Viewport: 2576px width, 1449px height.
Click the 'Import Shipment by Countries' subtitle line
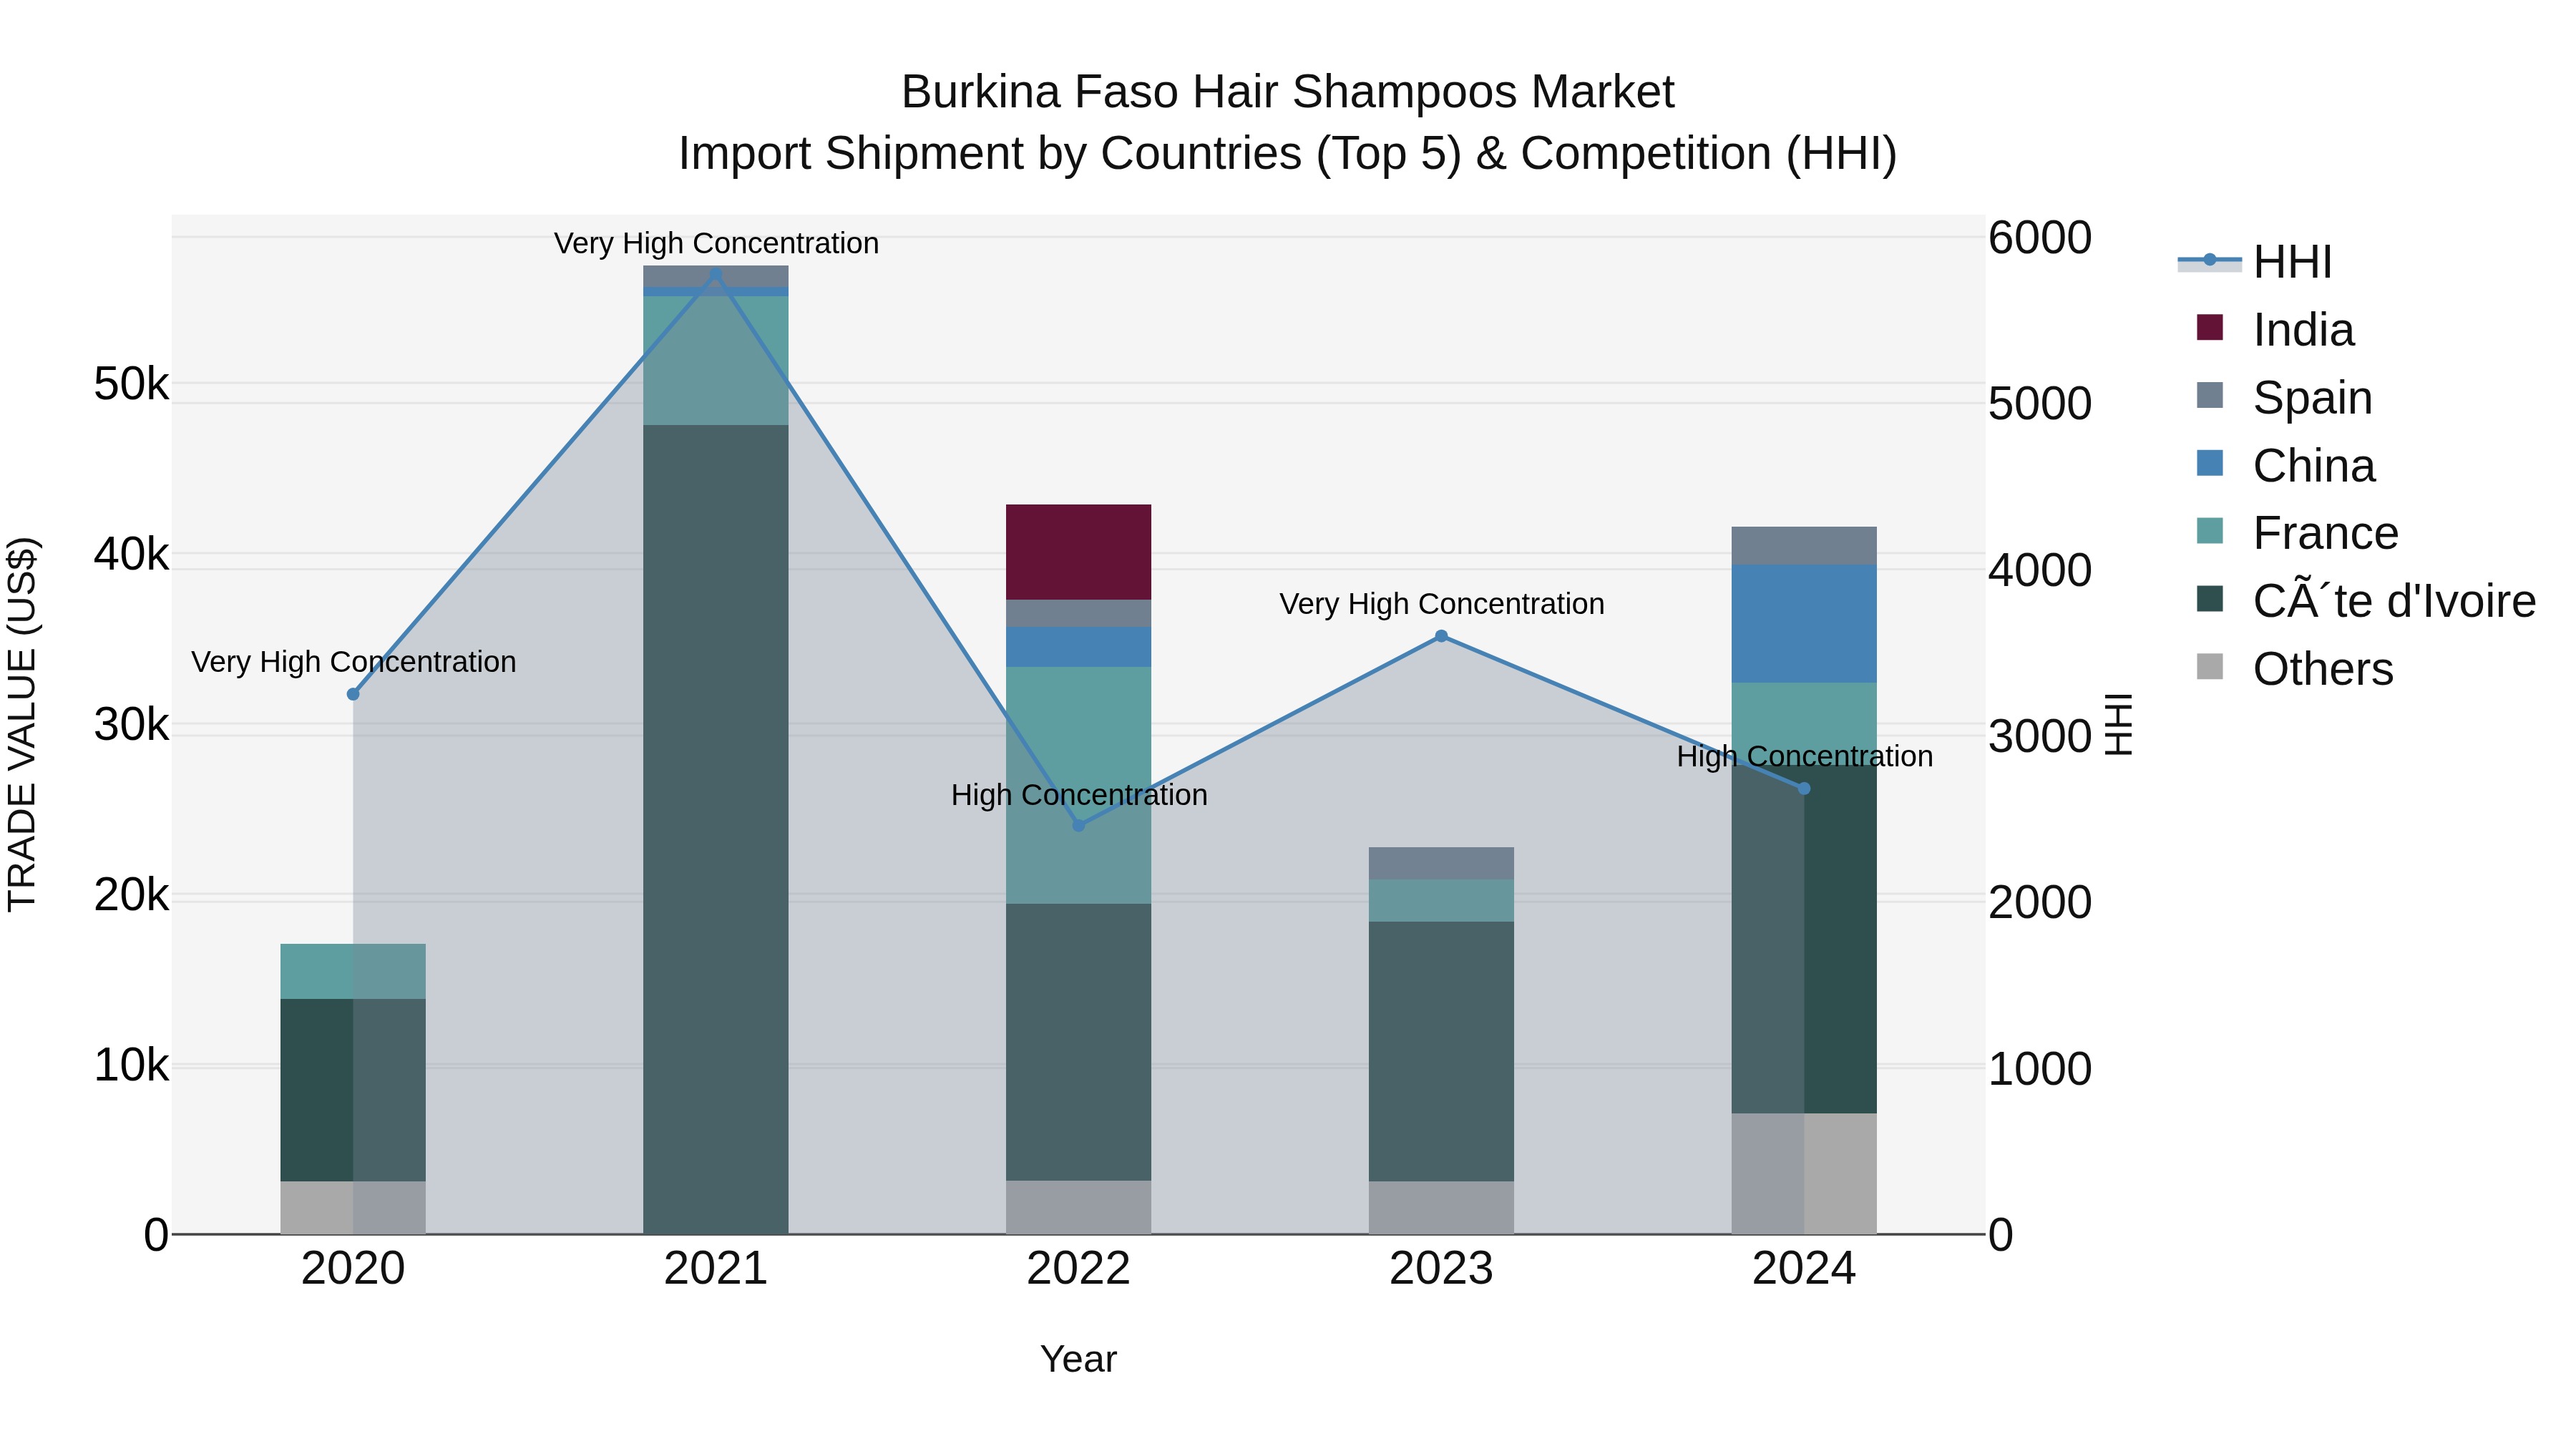pyautogui.click(x=1288, y=154)
